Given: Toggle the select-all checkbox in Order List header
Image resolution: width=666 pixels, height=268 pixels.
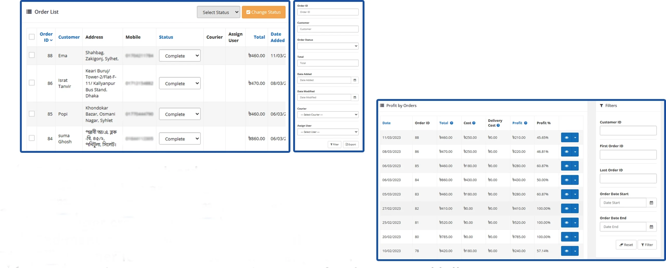Looking at the screenshot, I should [x=32, y=37].
